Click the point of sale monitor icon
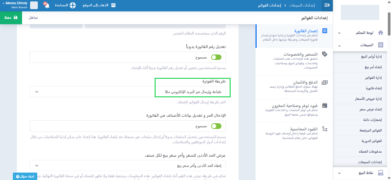The height and width of the screenshot is (180, 391). (x=381, y=173)
